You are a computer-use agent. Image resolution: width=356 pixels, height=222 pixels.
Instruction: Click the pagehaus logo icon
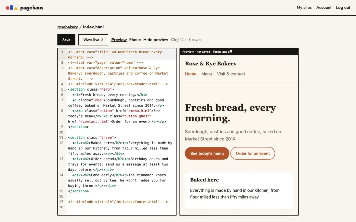12,8
